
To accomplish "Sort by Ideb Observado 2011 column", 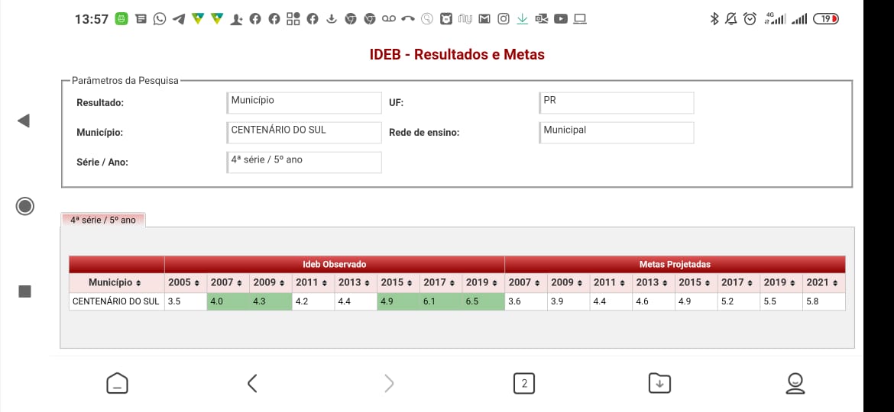I will [x=313, y=282].
